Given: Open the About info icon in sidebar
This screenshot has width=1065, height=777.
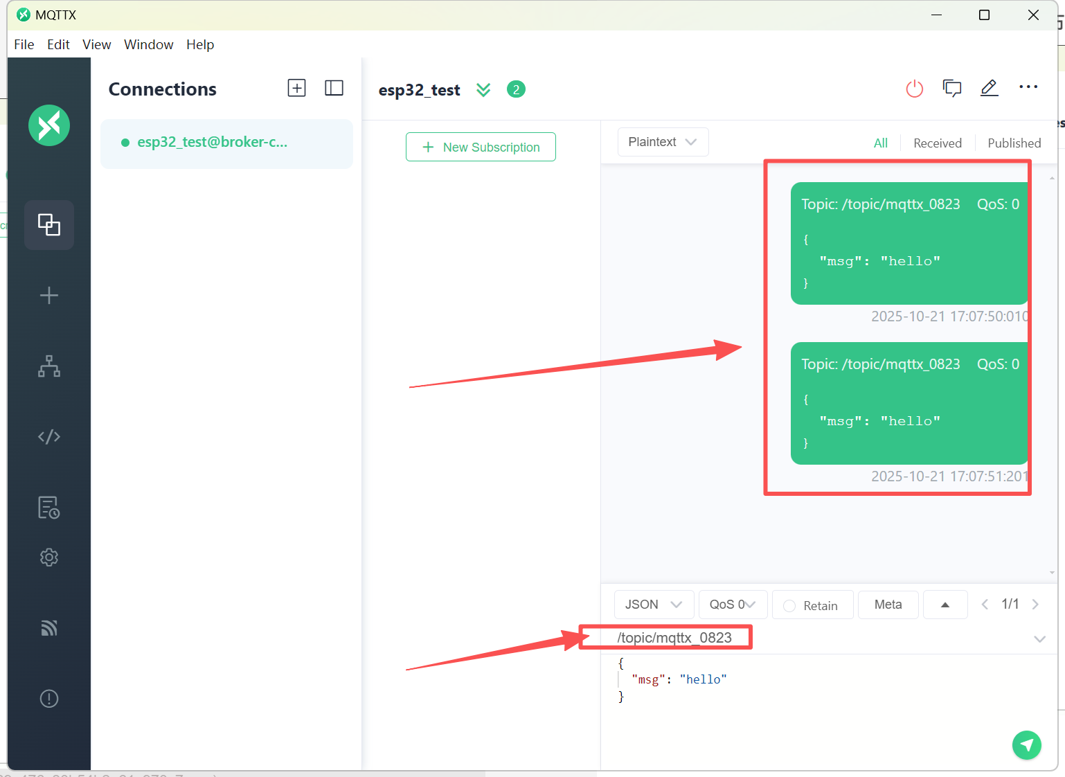Looking at the screenshot, I should [x=49, y=698].
